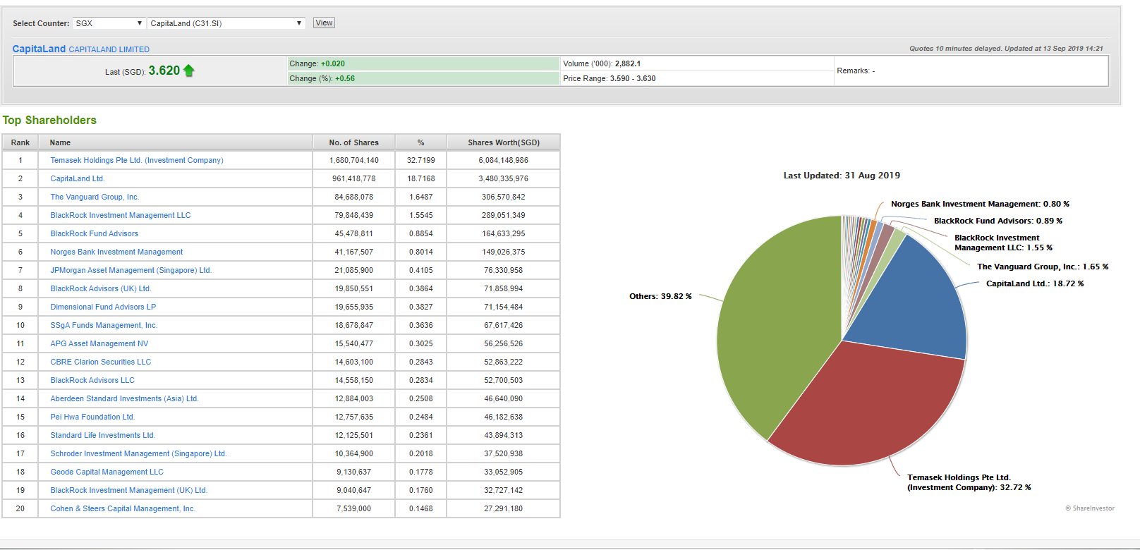1140x550 pixels.
Task: Click the Price Range 3.590 - 3.630 cell
Action: pos(697,78)
